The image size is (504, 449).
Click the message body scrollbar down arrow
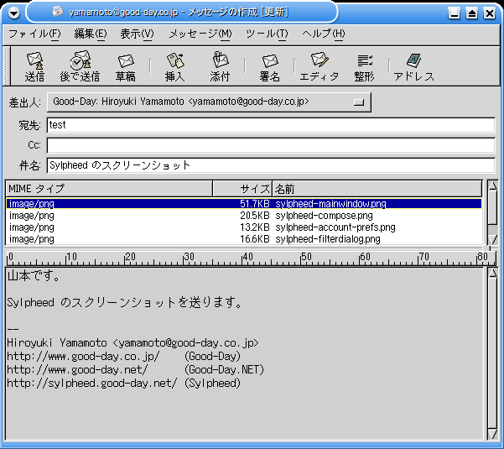(x=493, y=434)
